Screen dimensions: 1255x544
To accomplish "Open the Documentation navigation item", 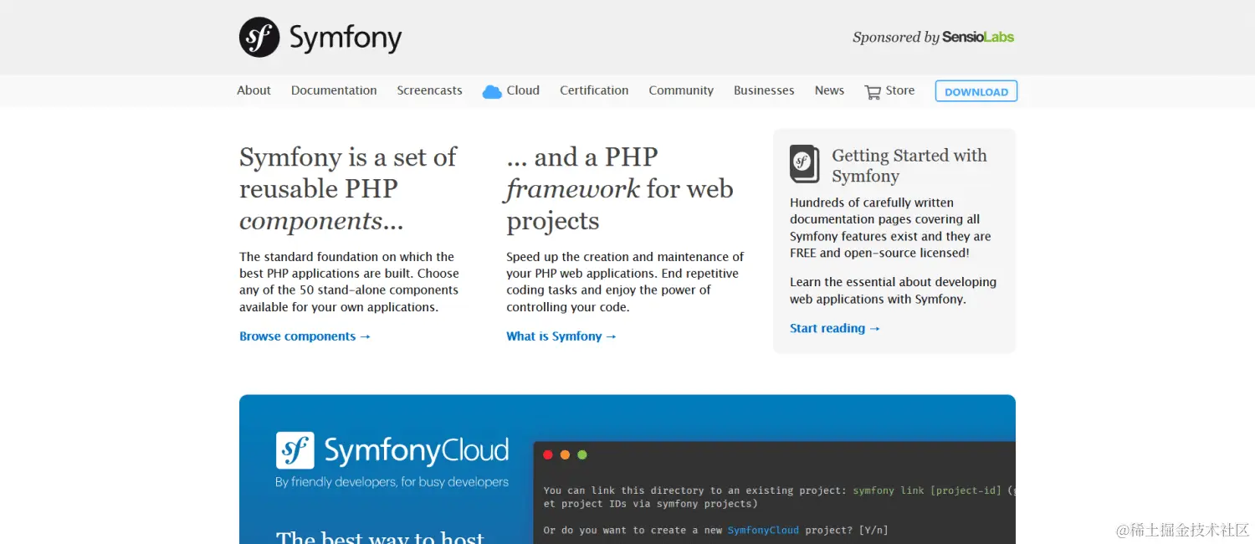I will 334,90.
